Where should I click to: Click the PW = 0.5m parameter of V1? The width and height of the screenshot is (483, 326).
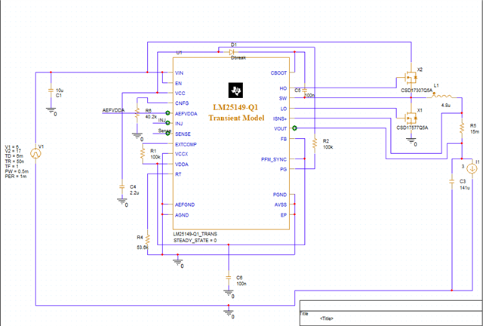(x=17, y=171)
